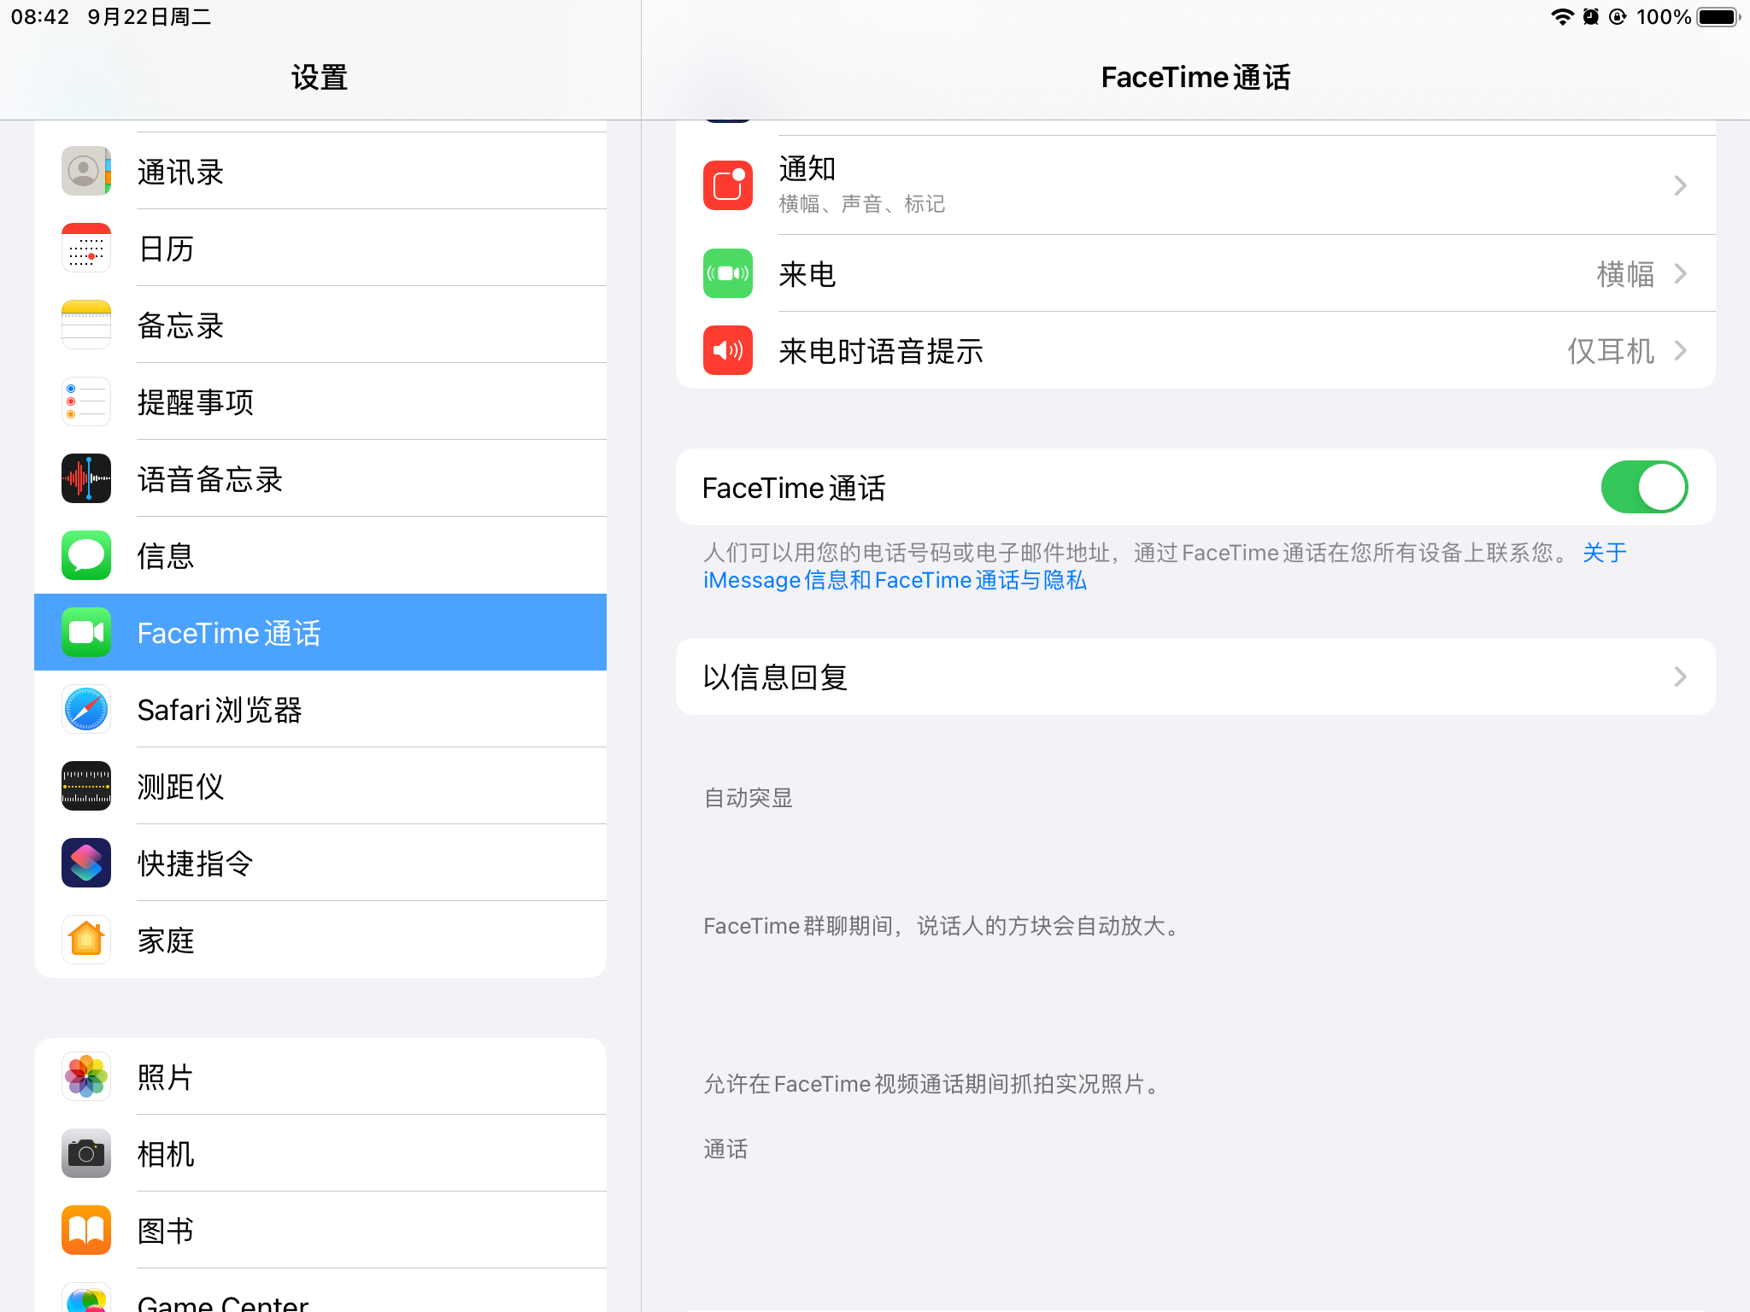Viewport: 1750px width, 1312px height.
Task: Expand 来电 banner style option (横幅)
Action: click(1641, 274)
